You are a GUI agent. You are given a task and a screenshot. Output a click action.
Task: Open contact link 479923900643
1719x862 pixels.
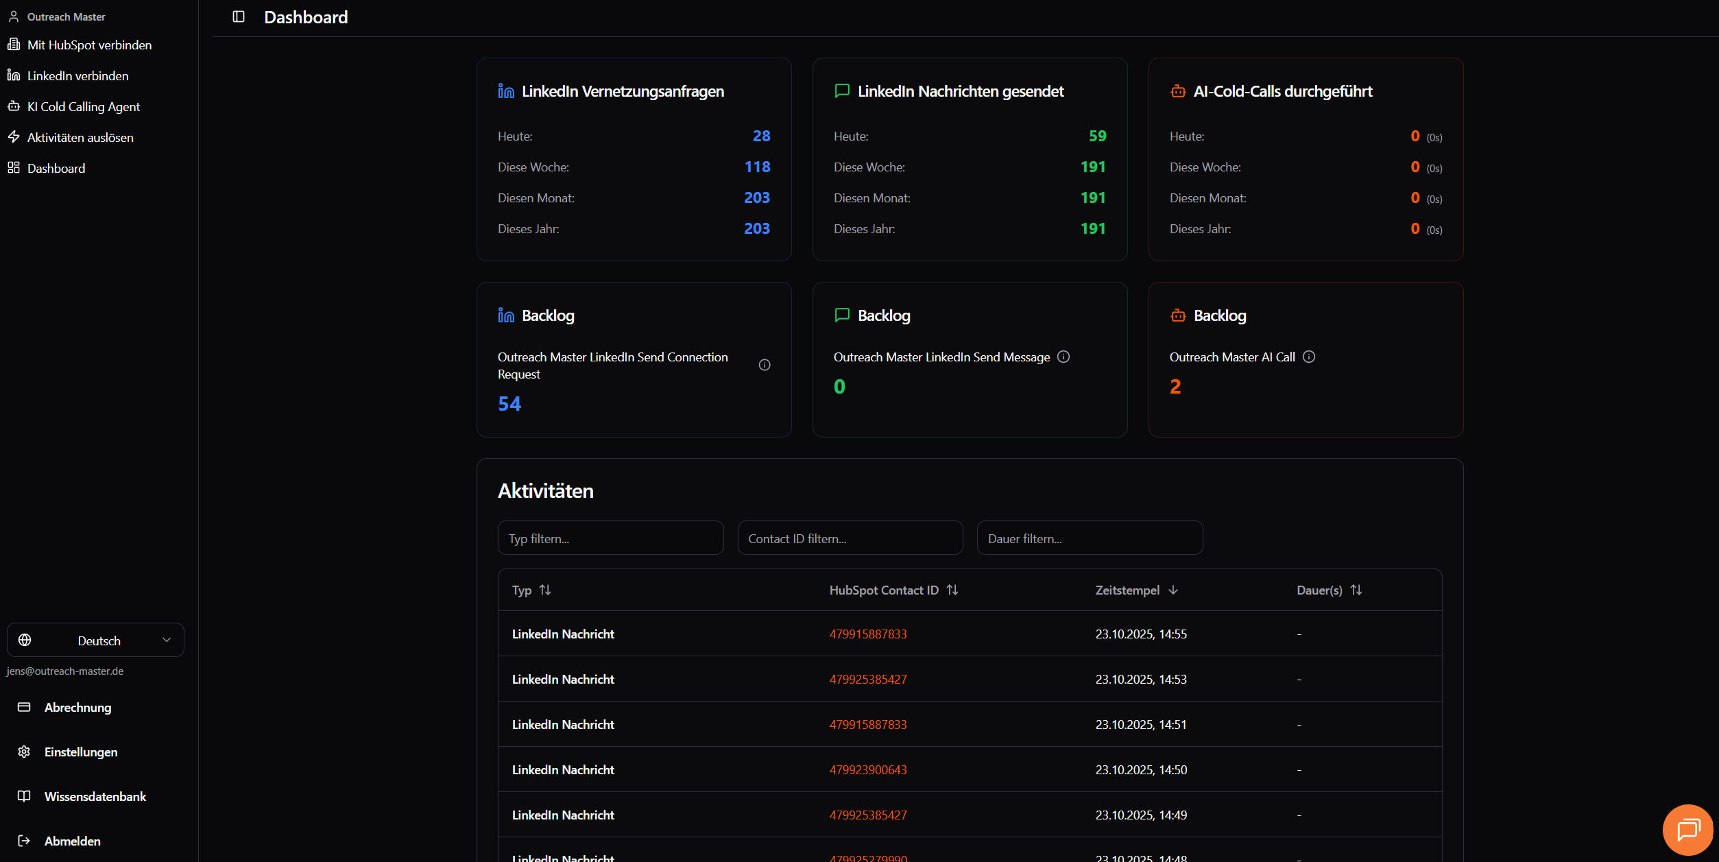pos(868,769)
